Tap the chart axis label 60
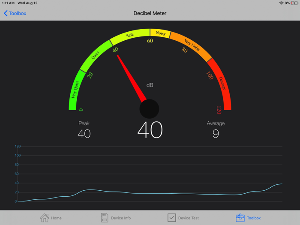This screenshot has width=300, height=225. [x=17, y=174]
